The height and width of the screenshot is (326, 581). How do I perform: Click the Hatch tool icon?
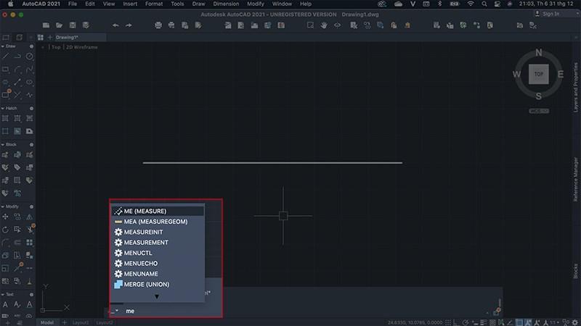(x=6, y=118)
